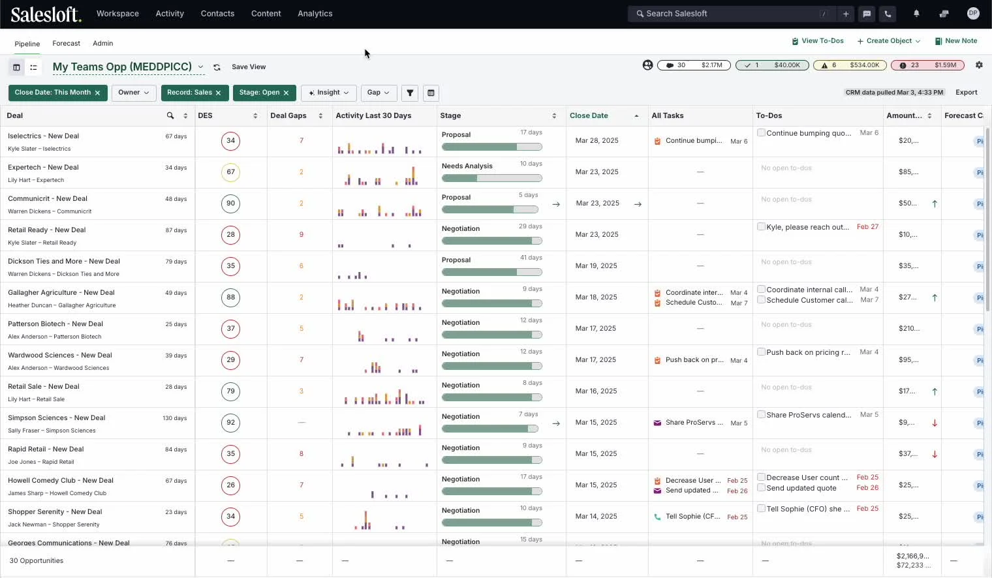Open the phone dialer icon in header
992x578 pixels.
888,14
